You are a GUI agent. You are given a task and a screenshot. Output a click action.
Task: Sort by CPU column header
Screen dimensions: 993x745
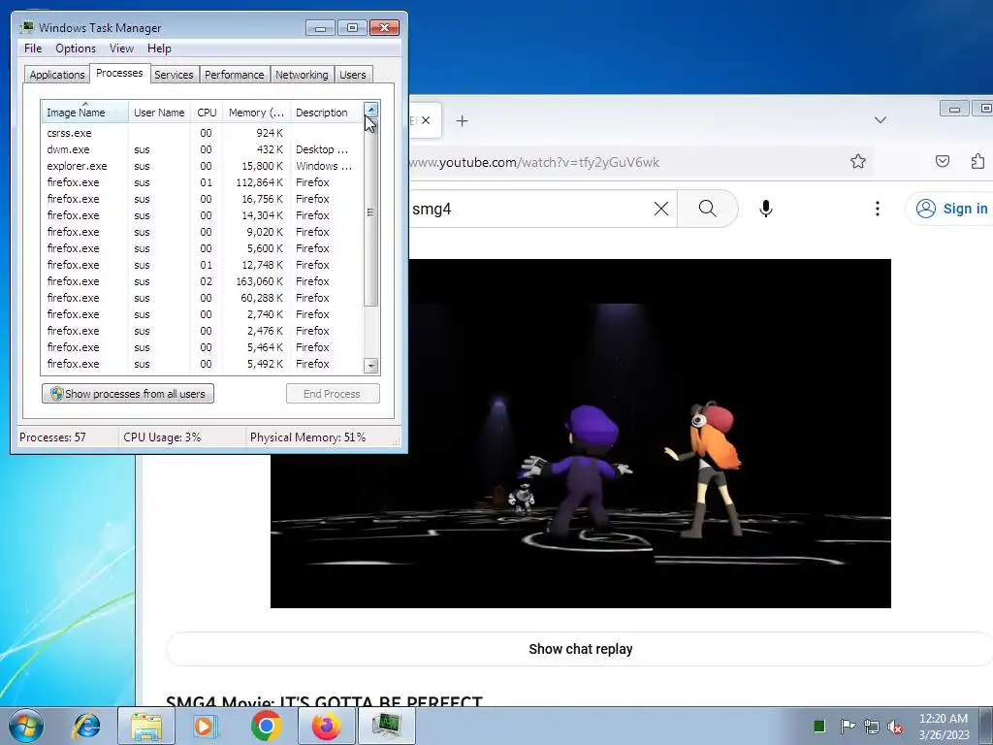pos(207,113)
